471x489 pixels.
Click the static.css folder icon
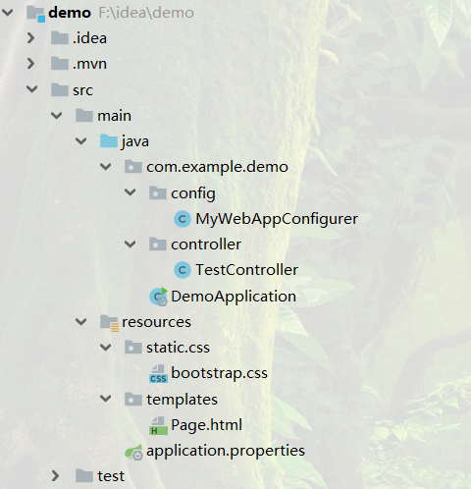pos(133,348)
